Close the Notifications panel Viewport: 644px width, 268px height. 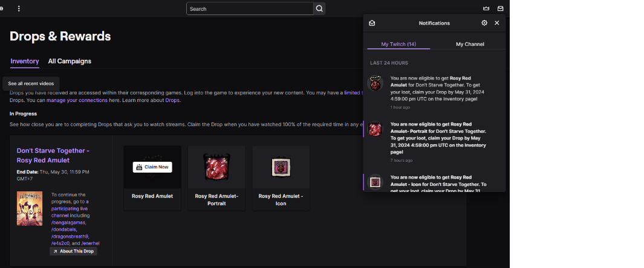[497, 23]
